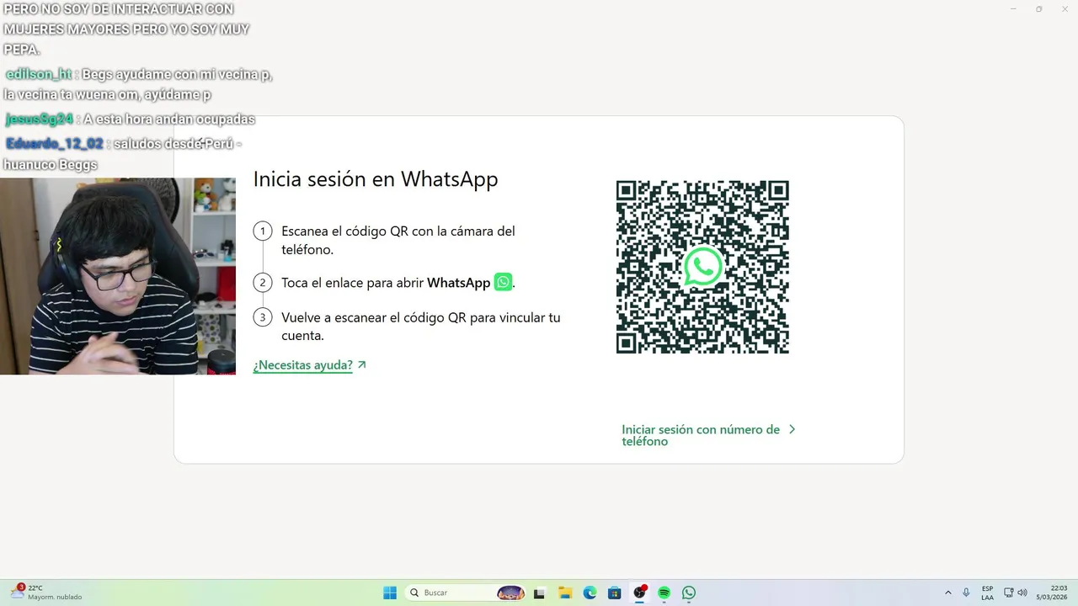
Task: Click step text "Vuelve a escanear el código QR"
Action: point(420,327)
